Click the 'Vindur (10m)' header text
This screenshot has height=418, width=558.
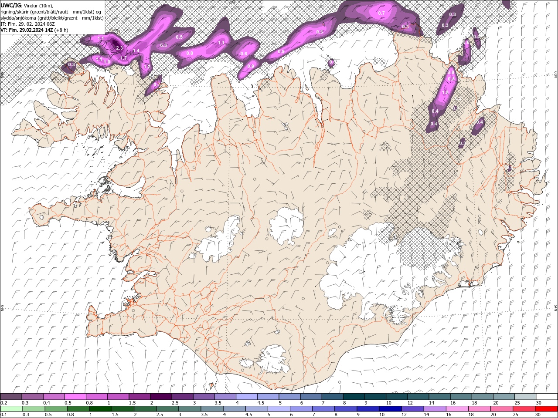click(38, 5)
